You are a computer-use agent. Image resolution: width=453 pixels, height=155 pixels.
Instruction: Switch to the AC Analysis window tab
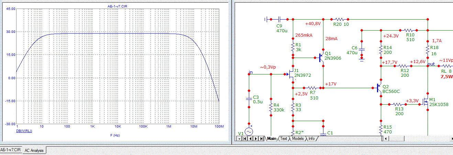pyautogui.click(x=34, y=151)
